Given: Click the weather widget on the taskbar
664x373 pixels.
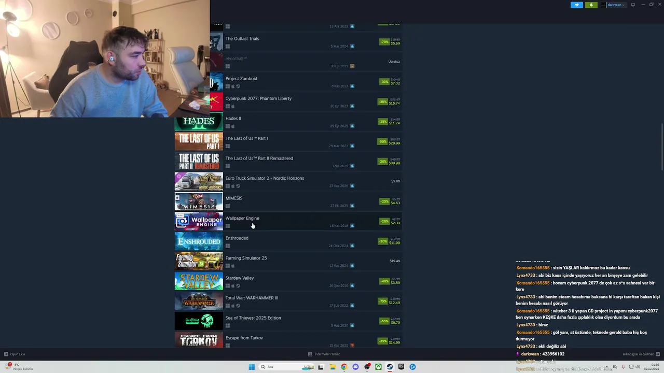Looking at the screenshot, I should [18, 366].
